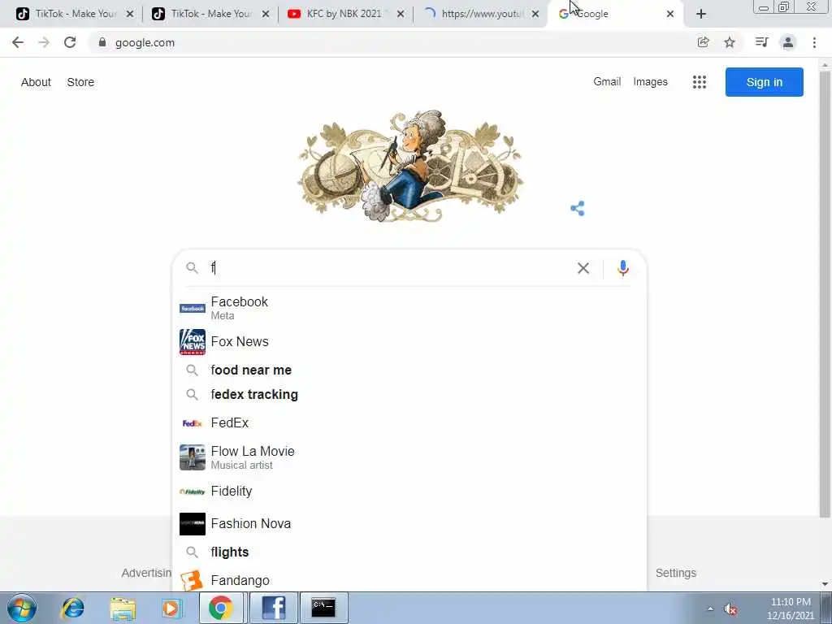The image size is (832, 624).
Task: Clear the search box with the X
Action: pos(583,268)
